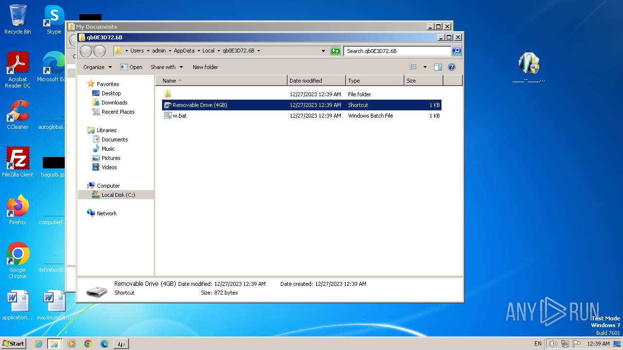Select Downloads in navigation pane
This screenshot has height=350, width=623.
click(114, 103)
